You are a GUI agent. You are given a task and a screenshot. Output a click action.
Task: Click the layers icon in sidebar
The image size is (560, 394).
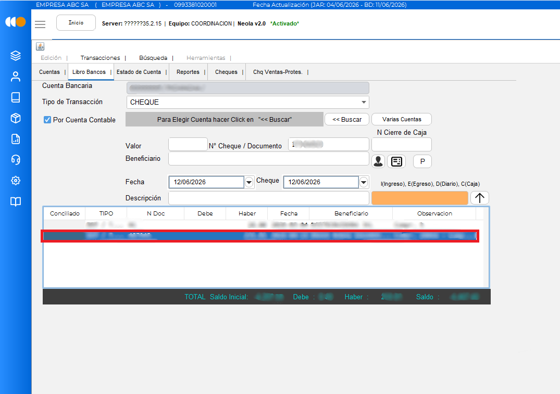tap(15, 56)
